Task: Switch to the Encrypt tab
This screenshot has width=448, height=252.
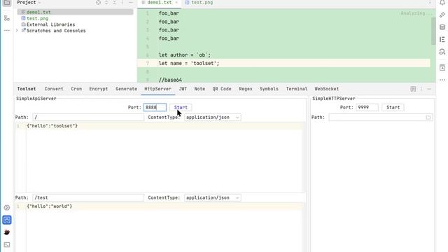Action: [99, 89]
